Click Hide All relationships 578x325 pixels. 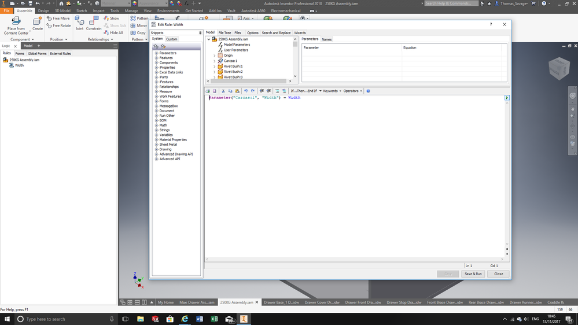113,32
